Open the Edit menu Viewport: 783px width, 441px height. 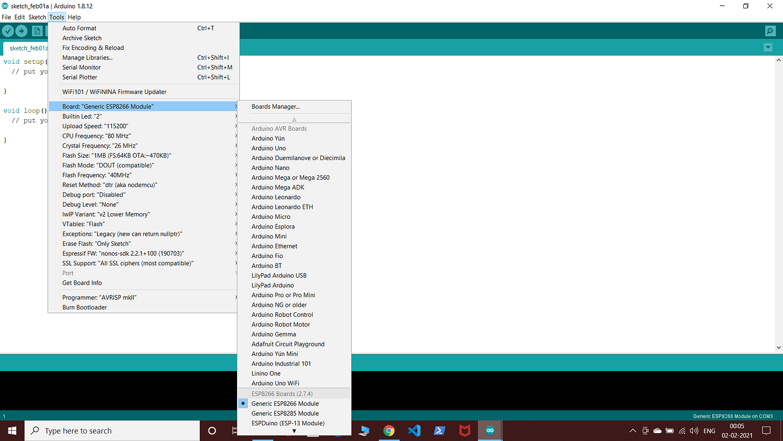[x=20, y=17]
